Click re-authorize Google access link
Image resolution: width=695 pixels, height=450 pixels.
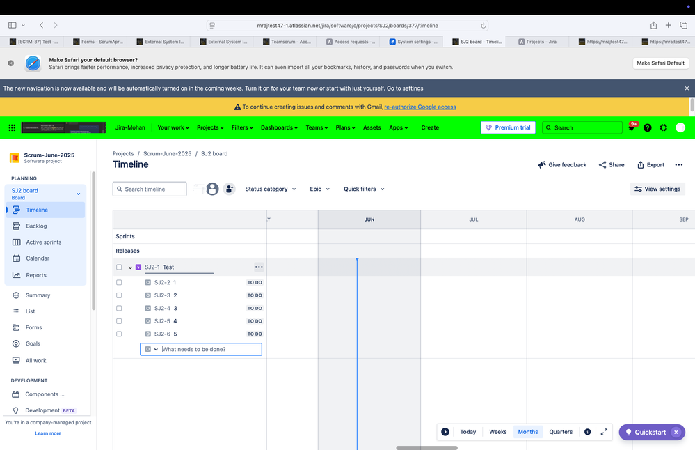pyautogui.click(x=420, y=107)
